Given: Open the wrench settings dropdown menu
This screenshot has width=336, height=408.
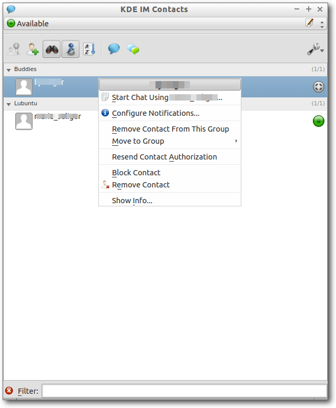Looking at the screenshot, I should (x=315, y=49).
